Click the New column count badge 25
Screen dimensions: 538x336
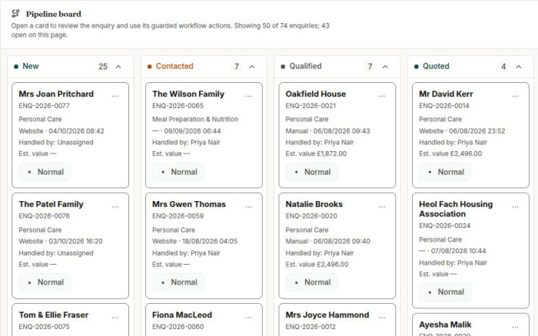[103, 67]
